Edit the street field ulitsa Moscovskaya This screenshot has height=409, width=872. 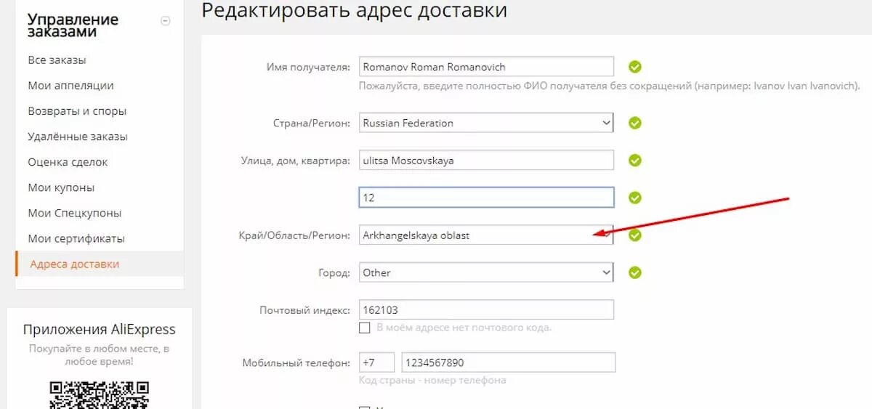[x=486, y=160]
